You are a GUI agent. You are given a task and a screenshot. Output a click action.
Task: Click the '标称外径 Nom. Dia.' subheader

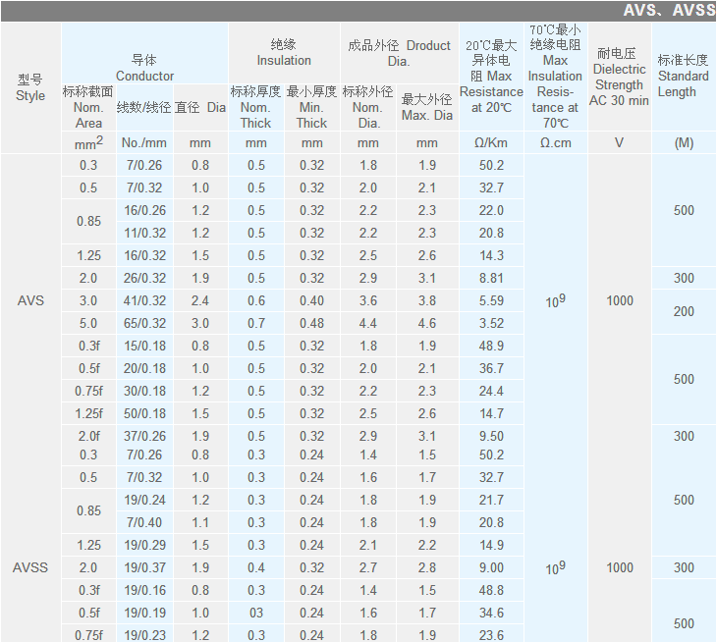pyautogui.click(x=368, y=107)
